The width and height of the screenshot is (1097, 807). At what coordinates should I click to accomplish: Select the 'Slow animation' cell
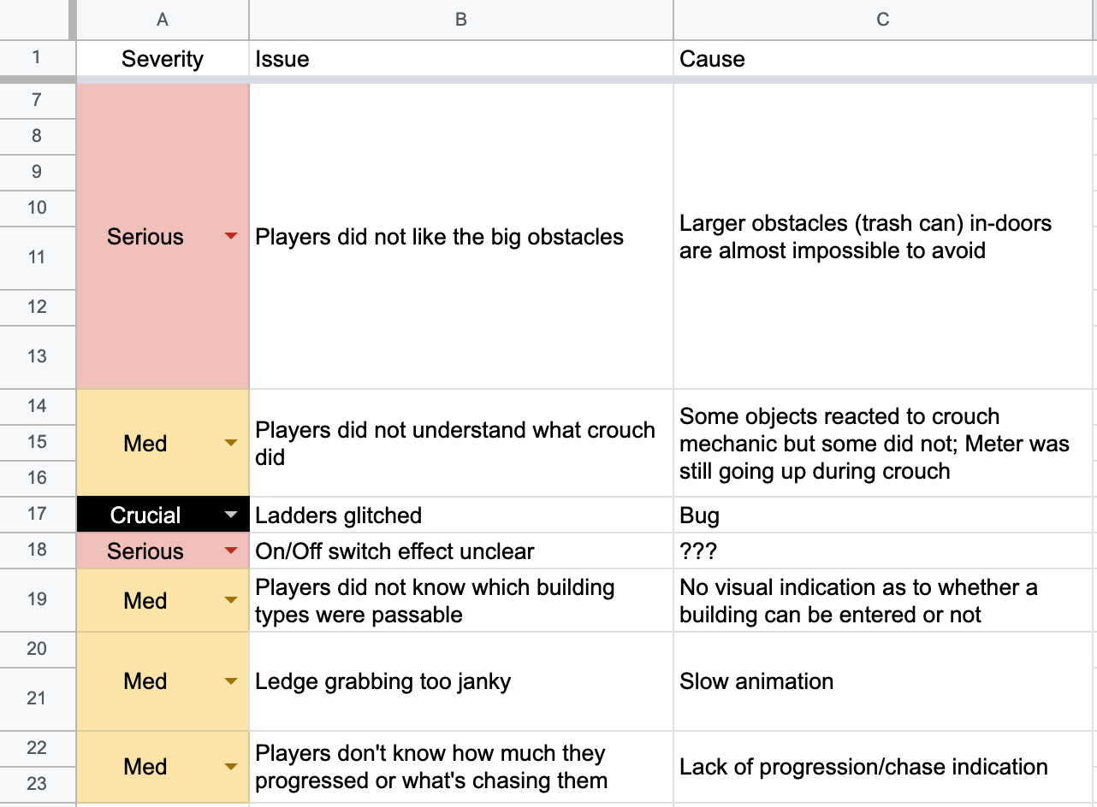[x=885, y=681]
